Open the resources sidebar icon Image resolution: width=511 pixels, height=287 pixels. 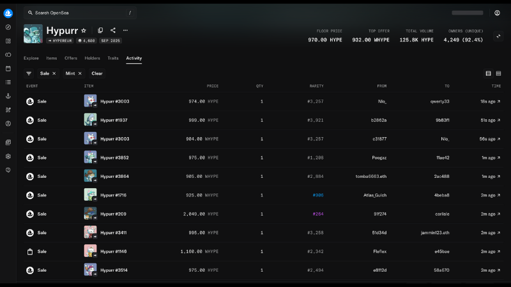[x=8, y=142]
